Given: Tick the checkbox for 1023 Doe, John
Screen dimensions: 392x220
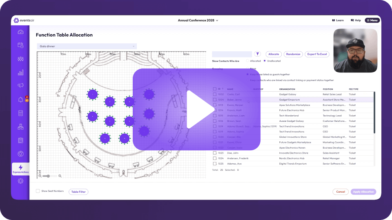Looking at the screenshot, I should coord(214,153).
